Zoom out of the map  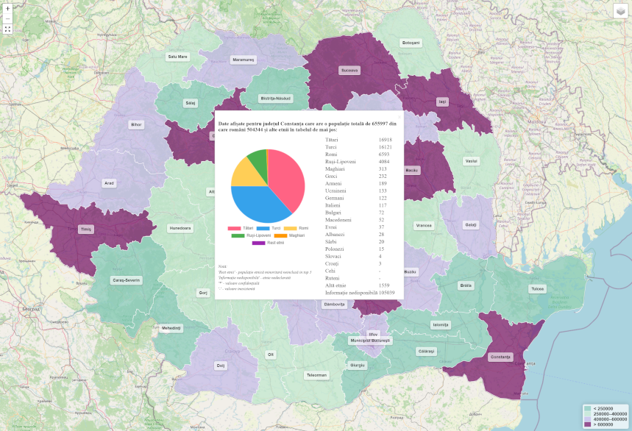[x=7, y=18]
